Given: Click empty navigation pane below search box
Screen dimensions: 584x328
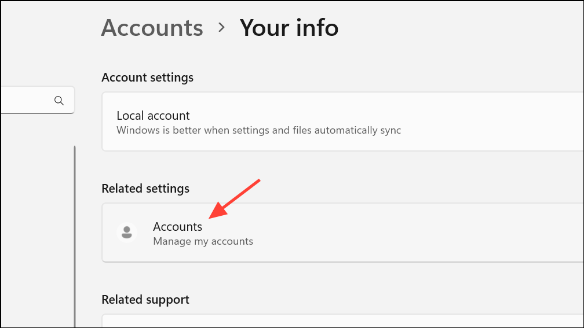Looking at the screenshot, I should pyautogui.click(x=35, y=202).
